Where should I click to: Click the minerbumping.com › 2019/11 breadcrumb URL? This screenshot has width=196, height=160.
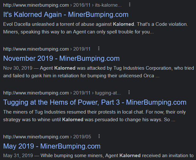point(47,49)
